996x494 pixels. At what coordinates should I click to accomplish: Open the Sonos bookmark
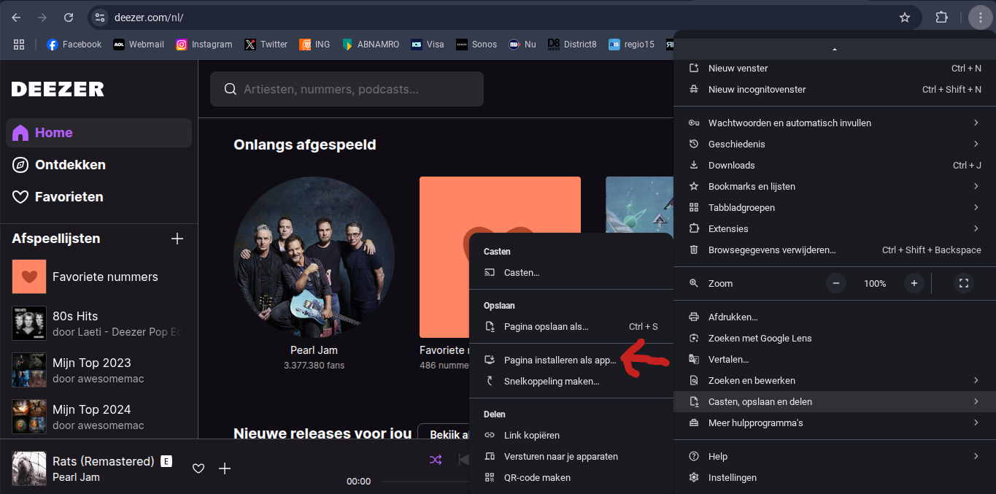pyautogui.click(x=476, y=45)
